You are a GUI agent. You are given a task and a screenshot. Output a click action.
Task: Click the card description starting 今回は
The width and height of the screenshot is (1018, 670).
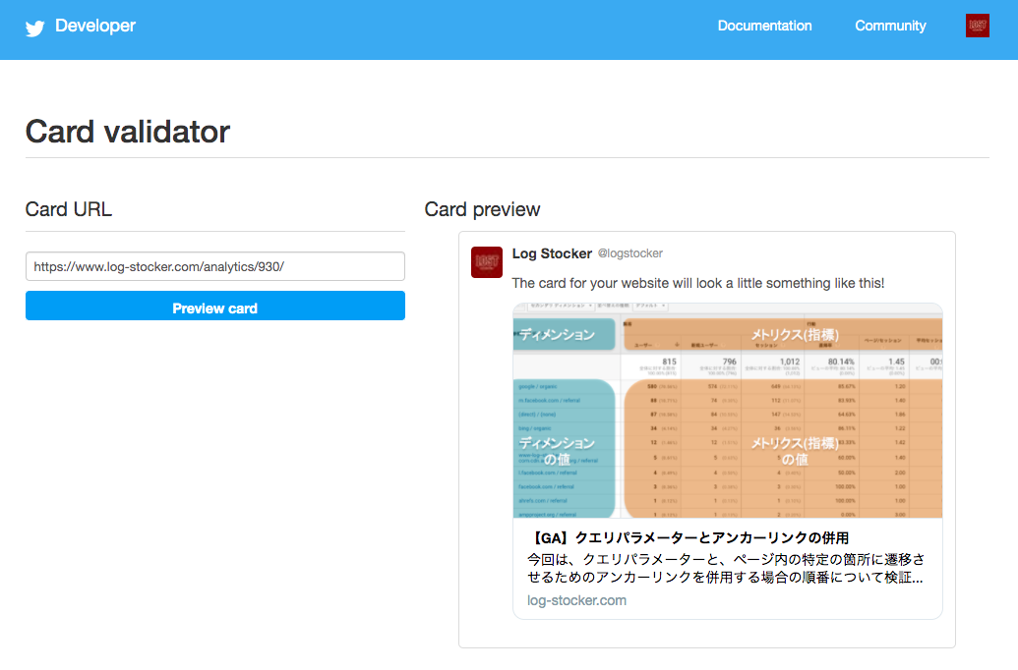coord(725,568)
